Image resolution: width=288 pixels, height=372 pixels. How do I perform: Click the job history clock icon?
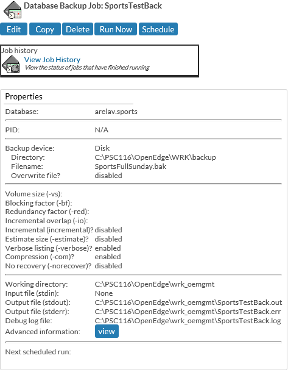tap(11, 64)
